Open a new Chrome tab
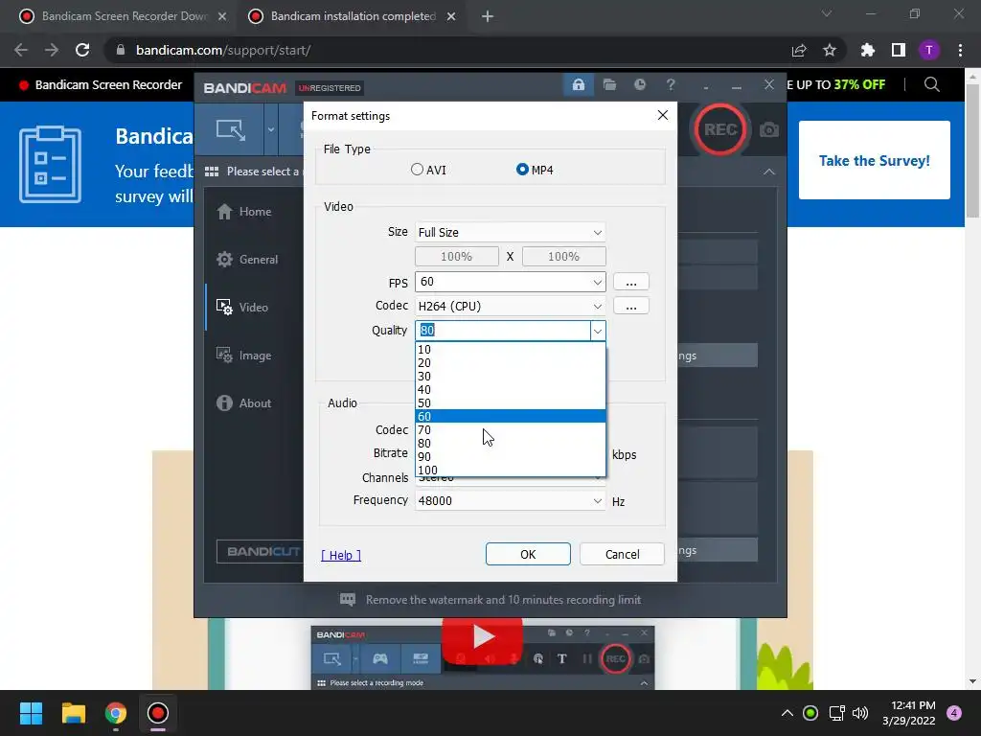Image resolution: width=981 pixels, height=736 pixels. [488, 16]
